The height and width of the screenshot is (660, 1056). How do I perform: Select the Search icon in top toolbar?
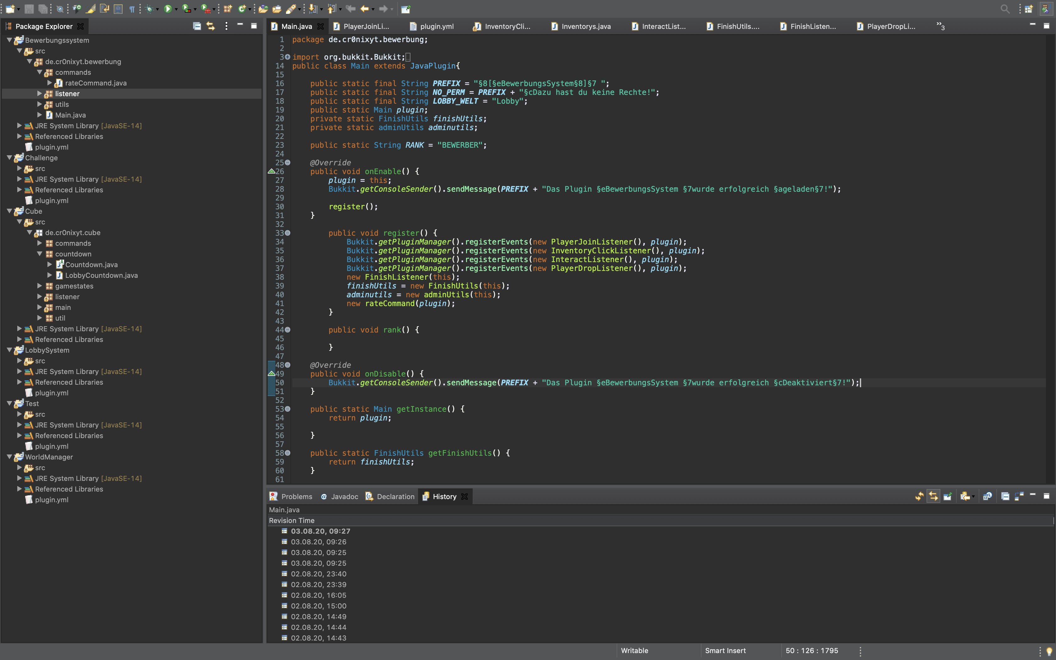click(1004, 8)
